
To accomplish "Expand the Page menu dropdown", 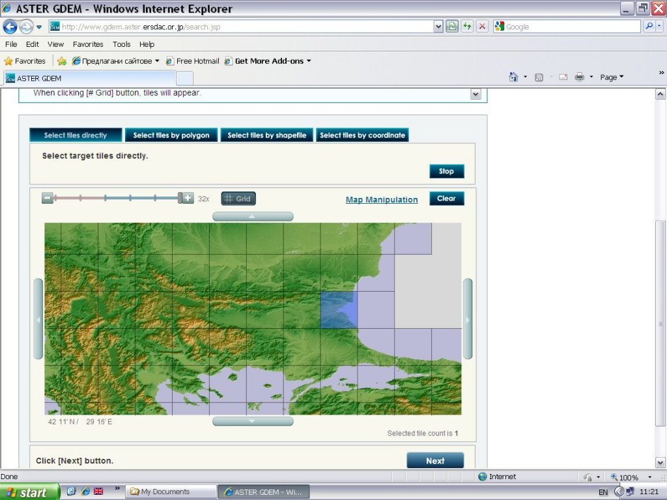I will point(612,77).
